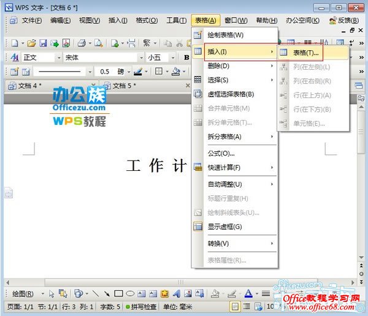
Task: Click the Print Preview magnifier icon
Action: coord(97,43)
